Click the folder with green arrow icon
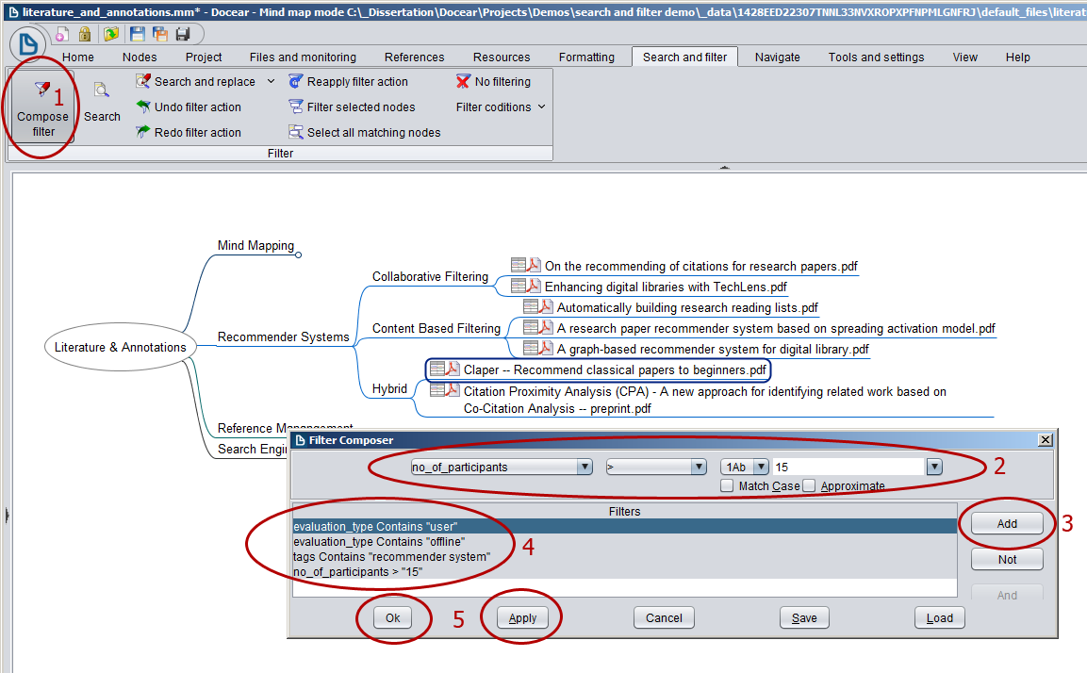Viewport: 1087px width, 673px height. pos(111,34)
